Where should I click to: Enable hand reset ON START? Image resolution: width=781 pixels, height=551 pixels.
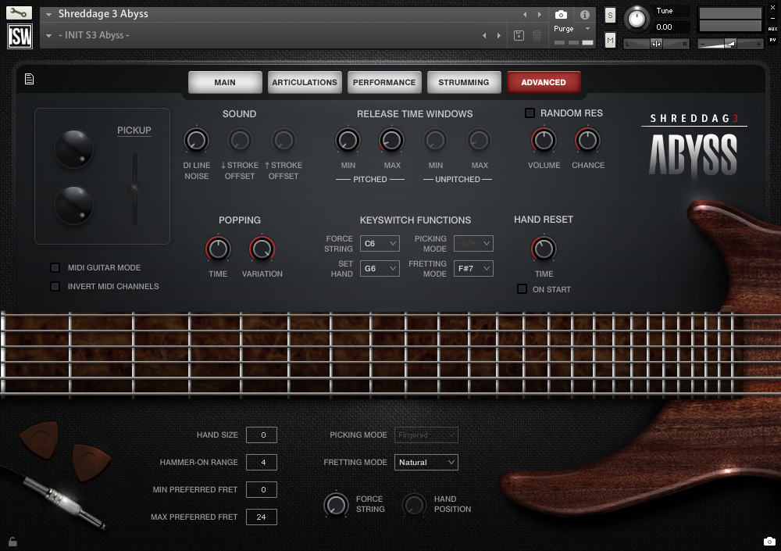521,288
